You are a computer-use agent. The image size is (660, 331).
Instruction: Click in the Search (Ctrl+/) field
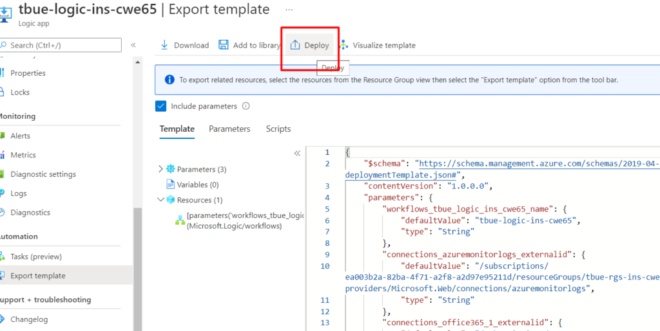click(61, 45)
